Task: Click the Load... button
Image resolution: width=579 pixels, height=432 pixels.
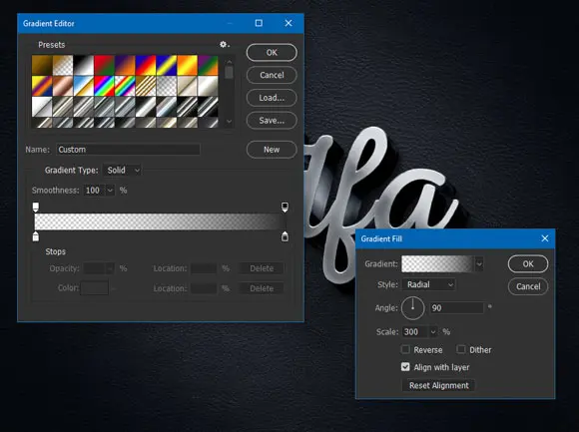Action: (272, 98)
